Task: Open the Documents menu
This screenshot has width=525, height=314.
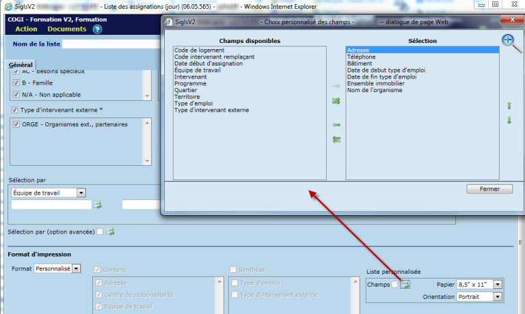Action: pos(66,29)
